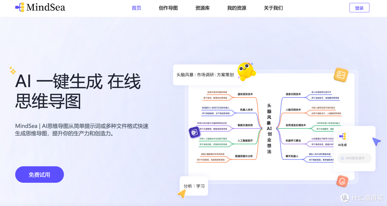Click the AI生成 mind map icon
387x206 pixels.
342,136
